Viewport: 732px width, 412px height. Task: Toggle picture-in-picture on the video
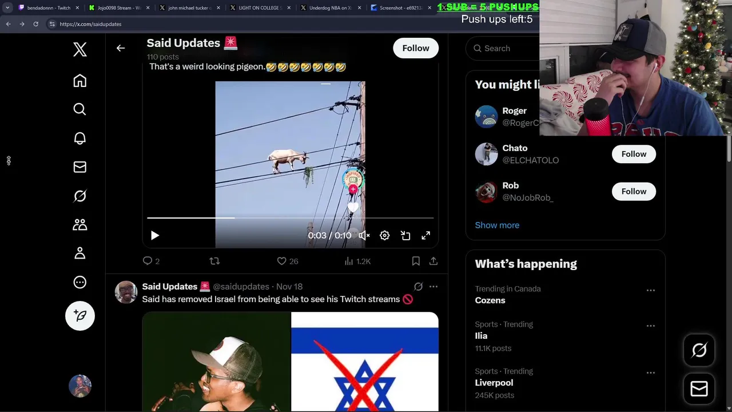(x=405, y=236)
